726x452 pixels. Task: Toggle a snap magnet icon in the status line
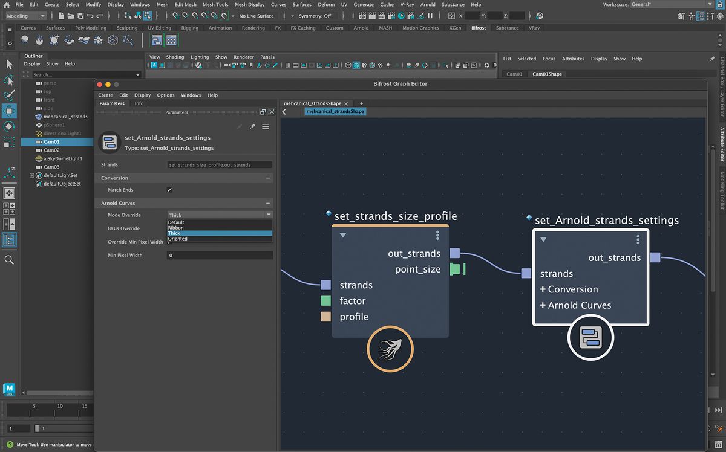point(174,16)
